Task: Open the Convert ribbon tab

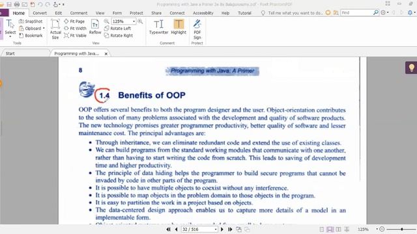Action: click(x=40, y=13)
